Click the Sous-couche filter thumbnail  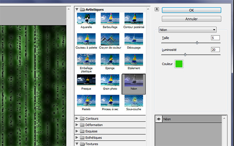tap(134, 101)
